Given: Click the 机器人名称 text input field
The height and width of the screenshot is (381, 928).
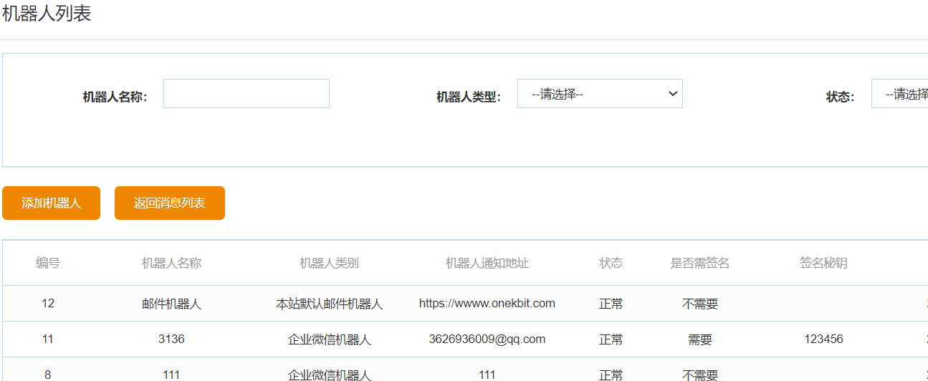Looking at the screenshot, I should 246,94.
